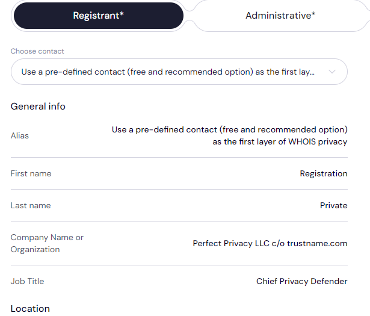Click the Company Name or Organization label
The image size is (370, 316).
pyautogui.click(x=47, y=243)
